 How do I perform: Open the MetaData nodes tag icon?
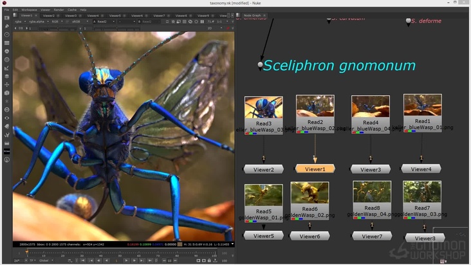coord(6,126)
